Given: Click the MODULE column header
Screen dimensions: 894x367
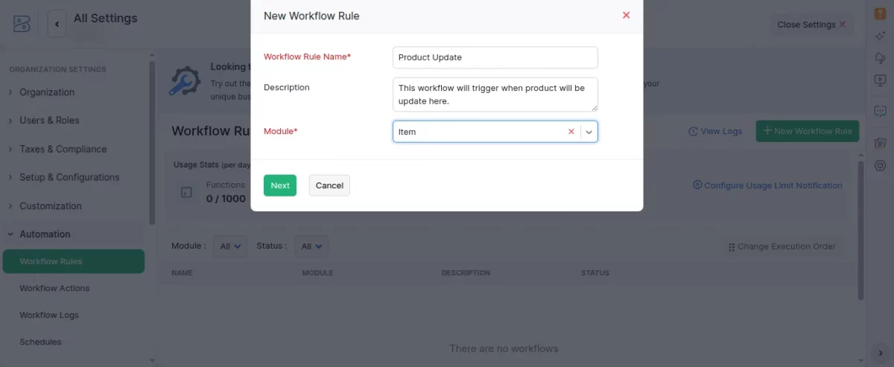Looking at the screenshot, I should pyautogui.click(x=317, y=273).
